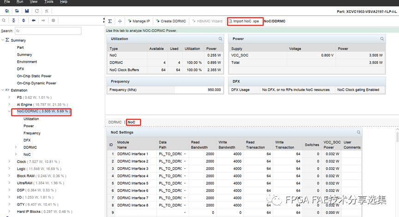The width and height of the screenshot is (399, 217).
Task: Click the Manage IP button
Action: 139,21
